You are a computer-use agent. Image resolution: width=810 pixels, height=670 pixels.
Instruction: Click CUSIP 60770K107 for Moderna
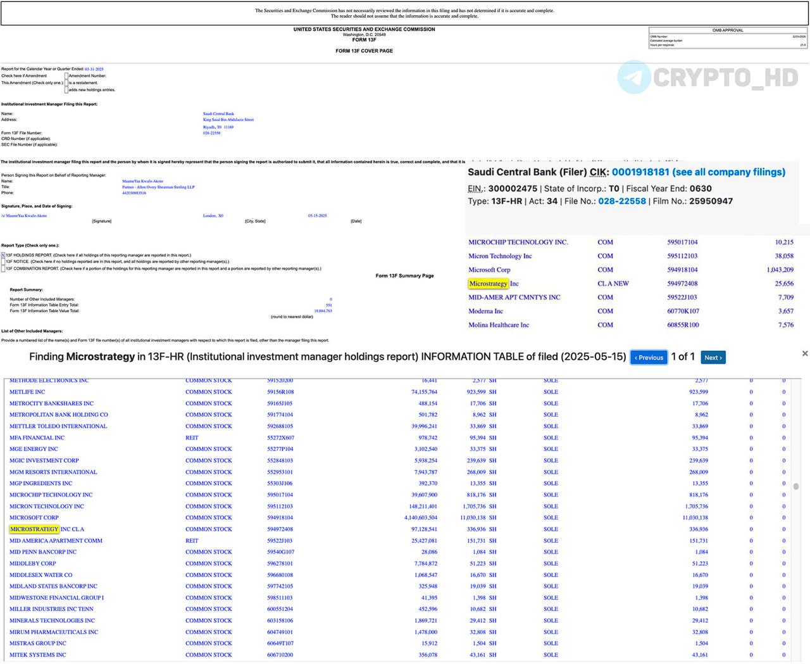pos(683,312)
